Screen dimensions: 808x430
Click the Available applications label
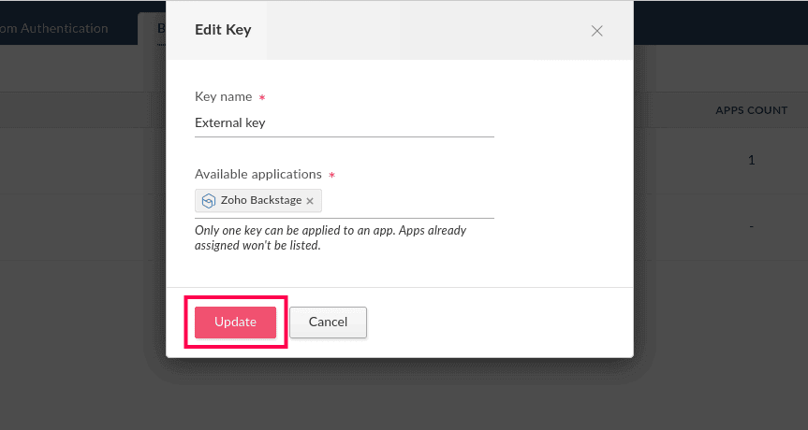click(257, 174)
